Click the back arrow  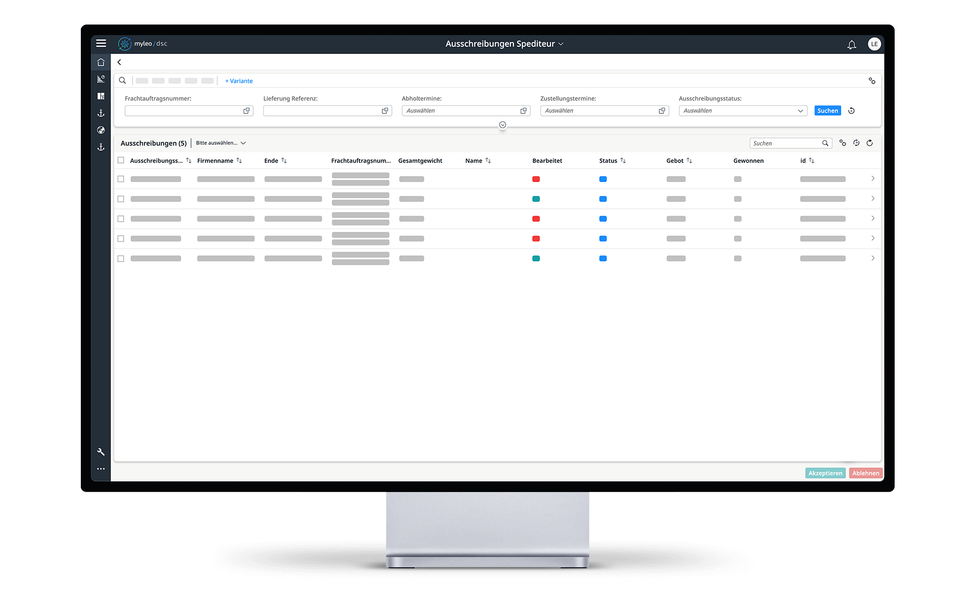[x=119, y=62]
